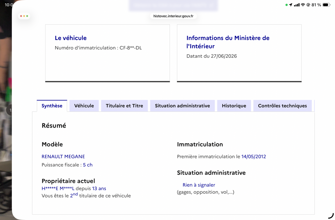Tap the histovec.interieur.gouv.fr address pill

(173, 16)
